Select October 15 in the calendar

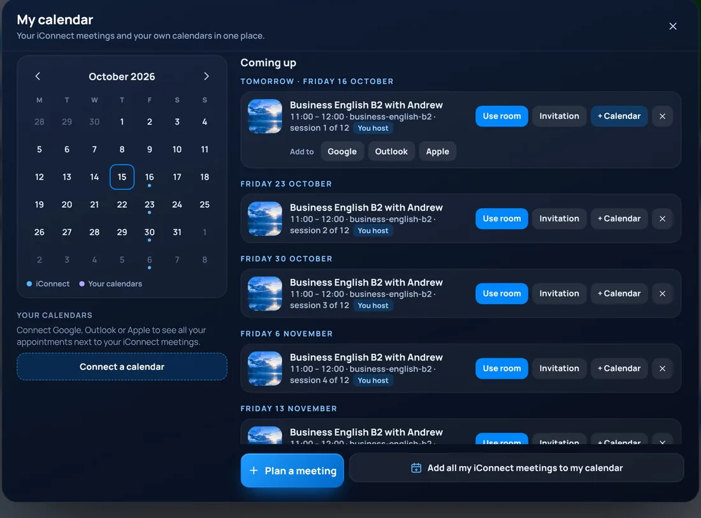click(x=122, y=178)
